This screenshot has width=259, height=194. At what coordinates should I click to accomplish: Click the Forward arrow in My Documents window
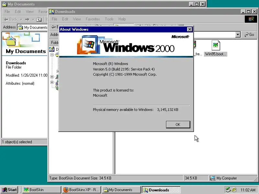tap(27, 20)
